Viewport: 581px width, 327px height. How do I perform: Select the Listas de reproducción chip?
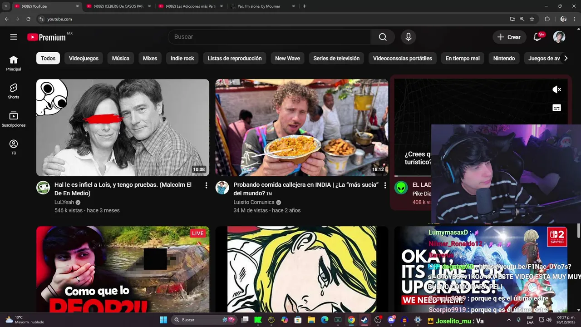(235, 58)
